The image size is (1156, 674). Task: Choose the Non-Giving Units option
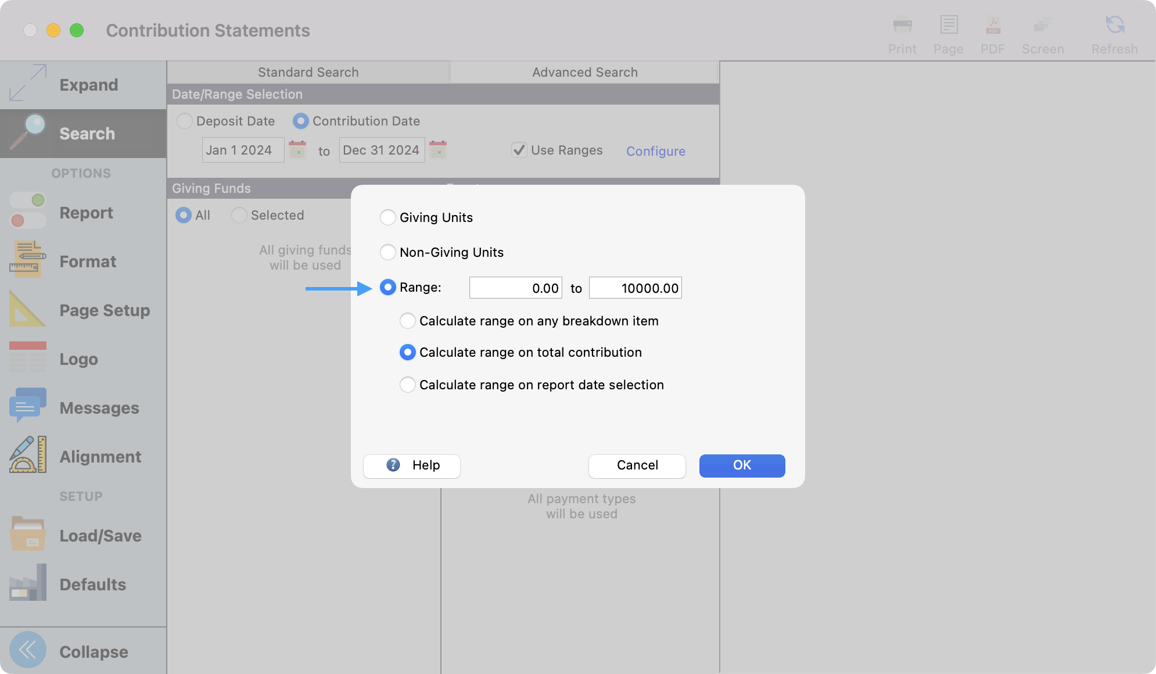pos(387,252)
